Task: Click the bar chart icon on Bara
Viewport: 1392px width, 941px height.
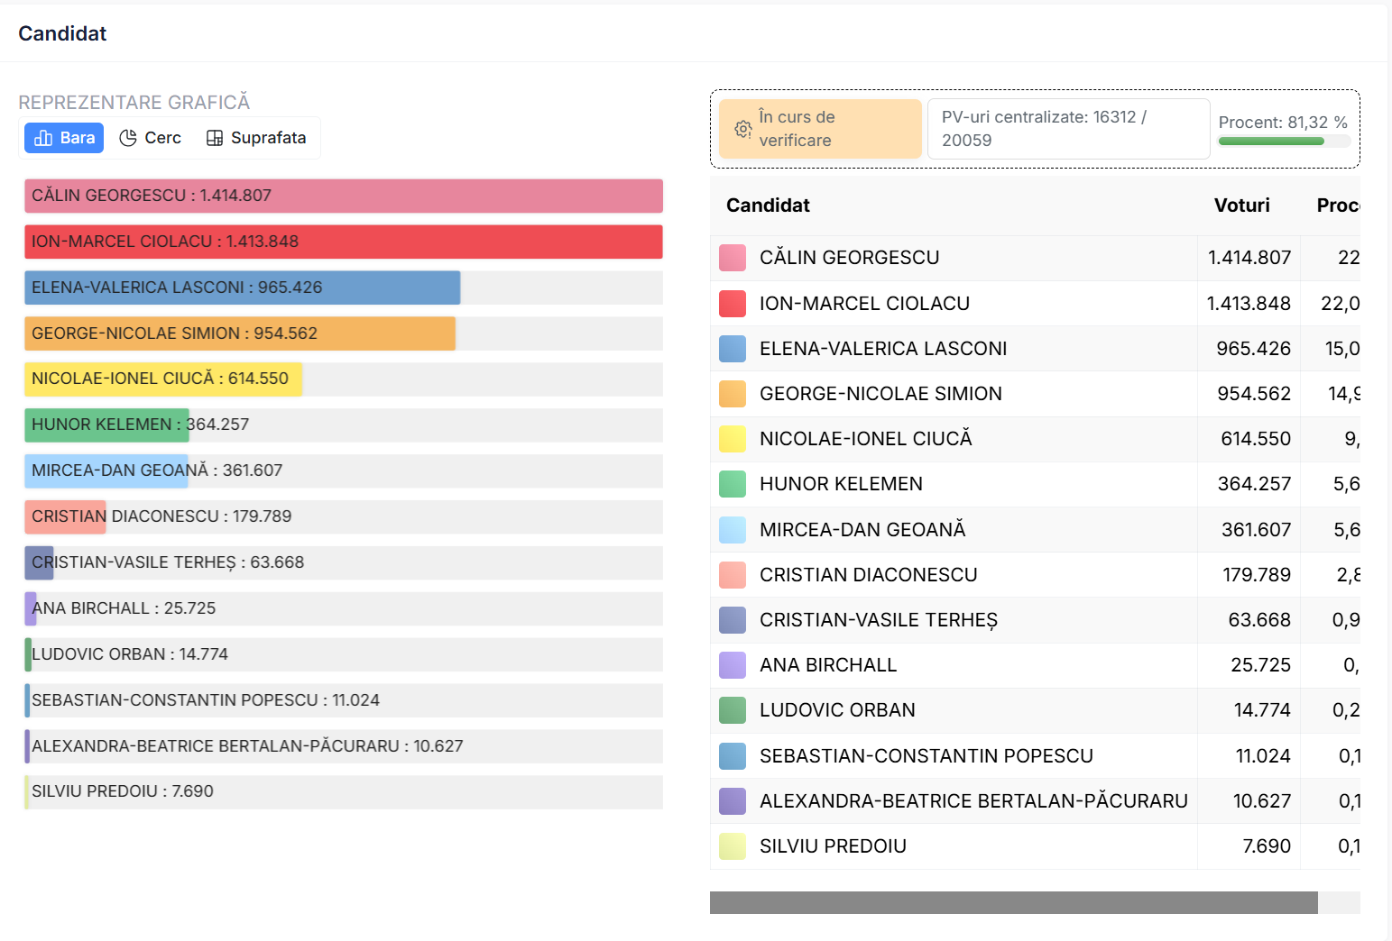Action: click(43, 138)
